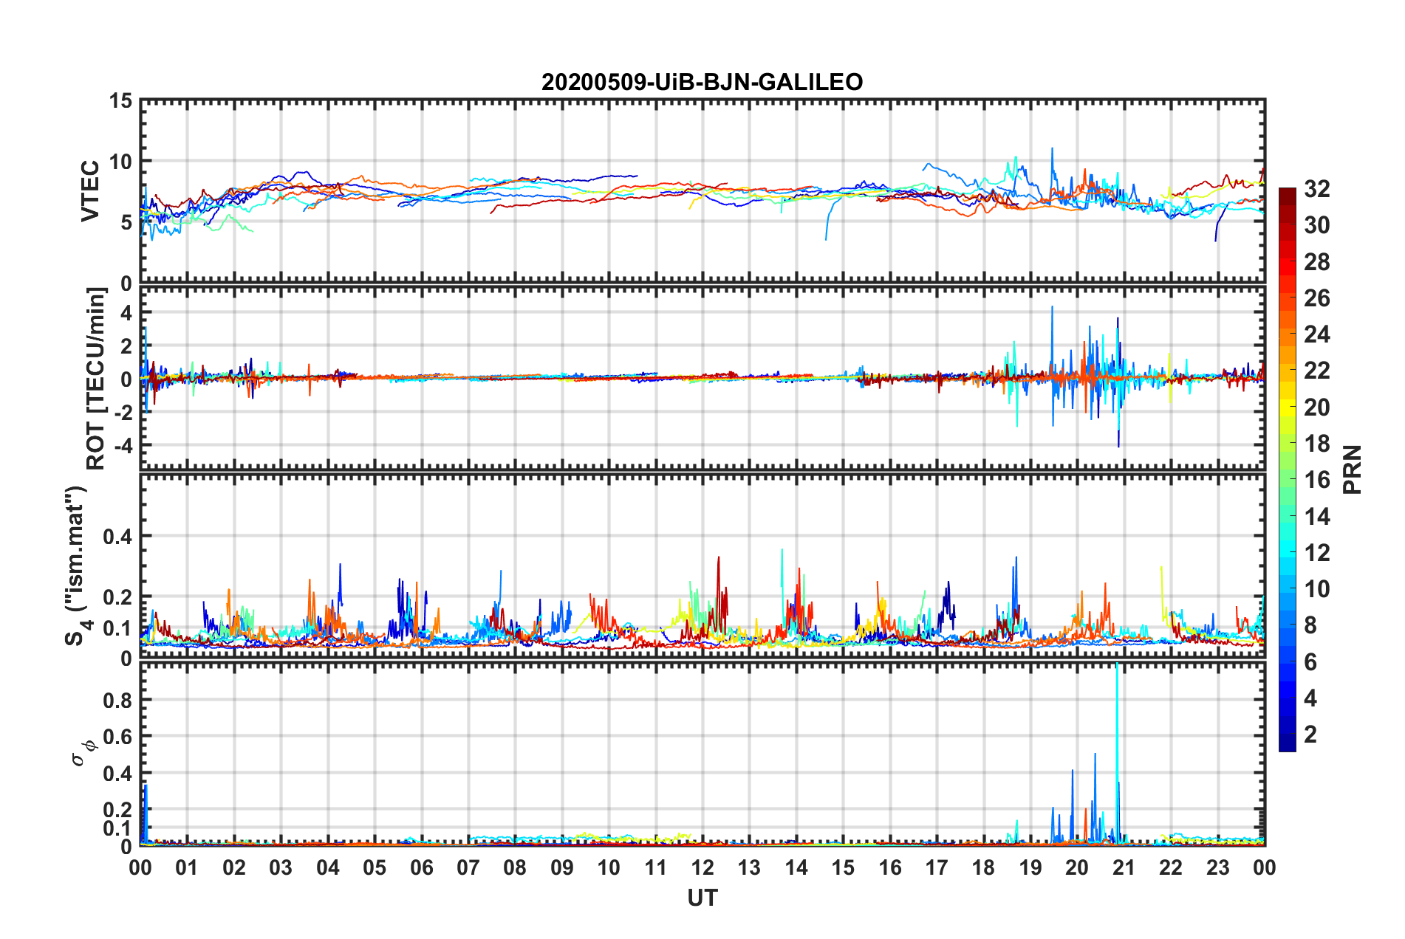Click the x-axis hour tick "19"
1405x939 pixels.
click(1030, 867)
